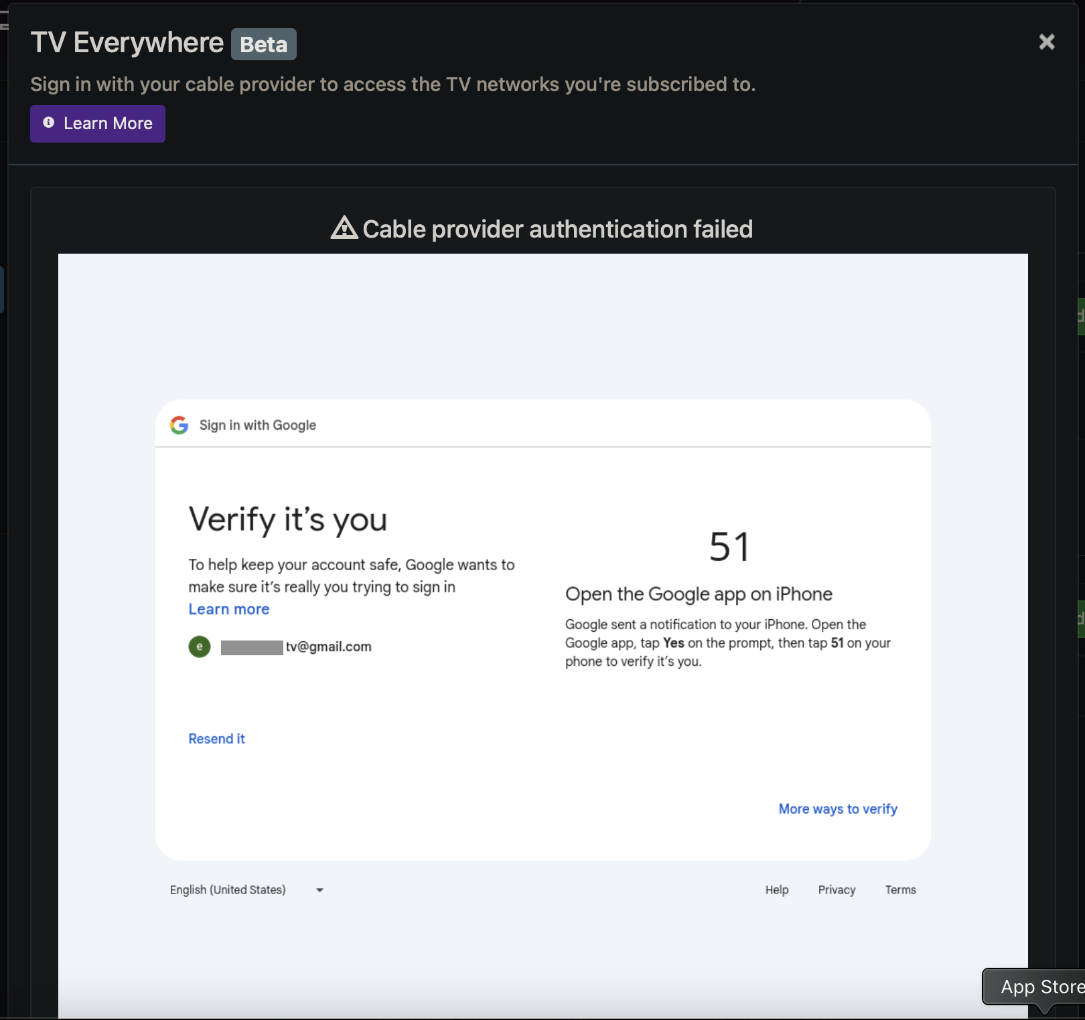The image size is (1085, 1020).
Task: Open the Terms footer link
Action: 900,889
